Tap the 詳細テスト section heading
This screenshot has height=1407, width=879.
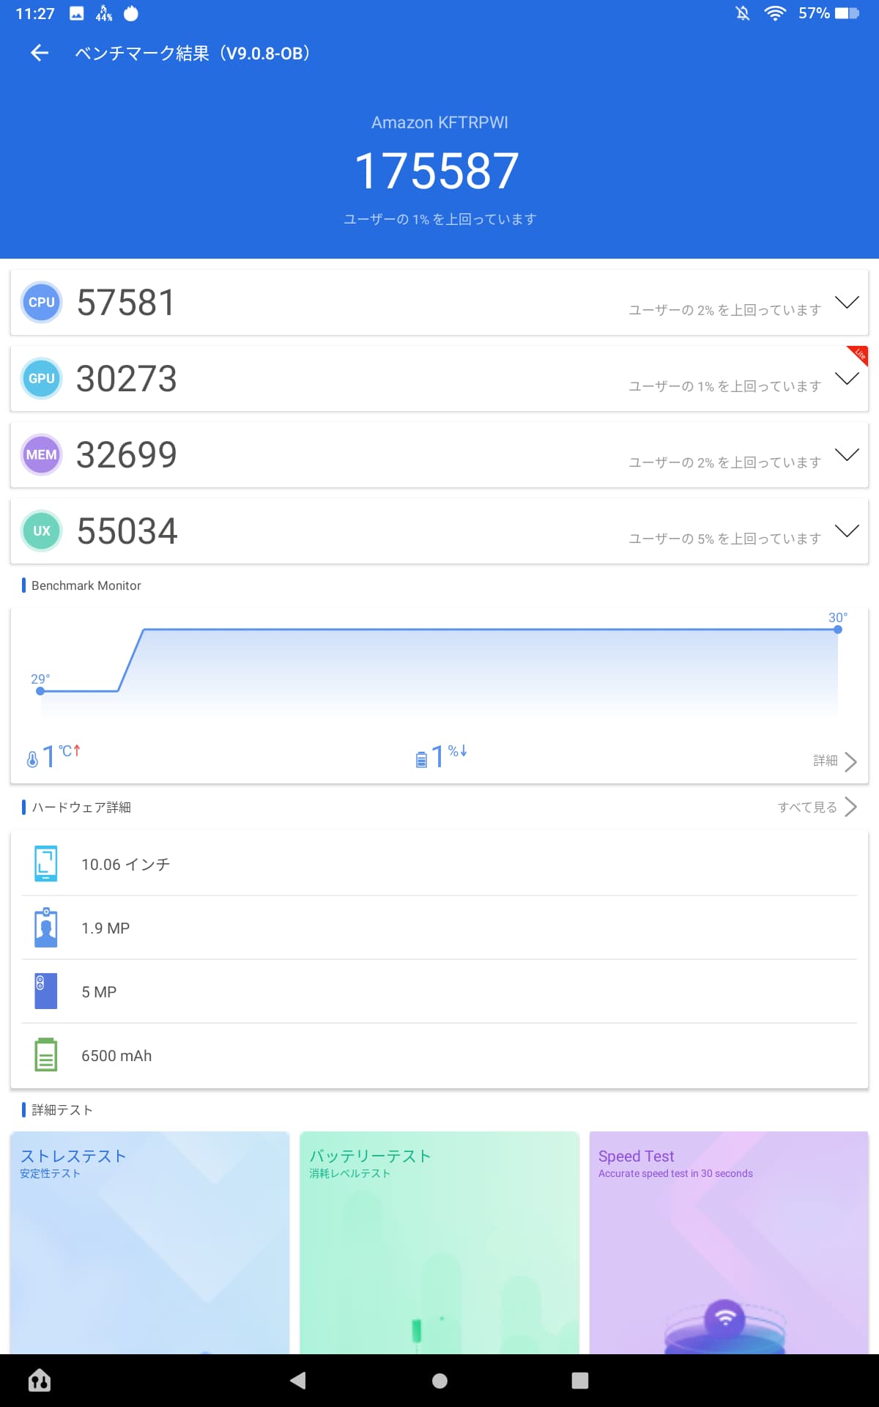pos(62,1109)
